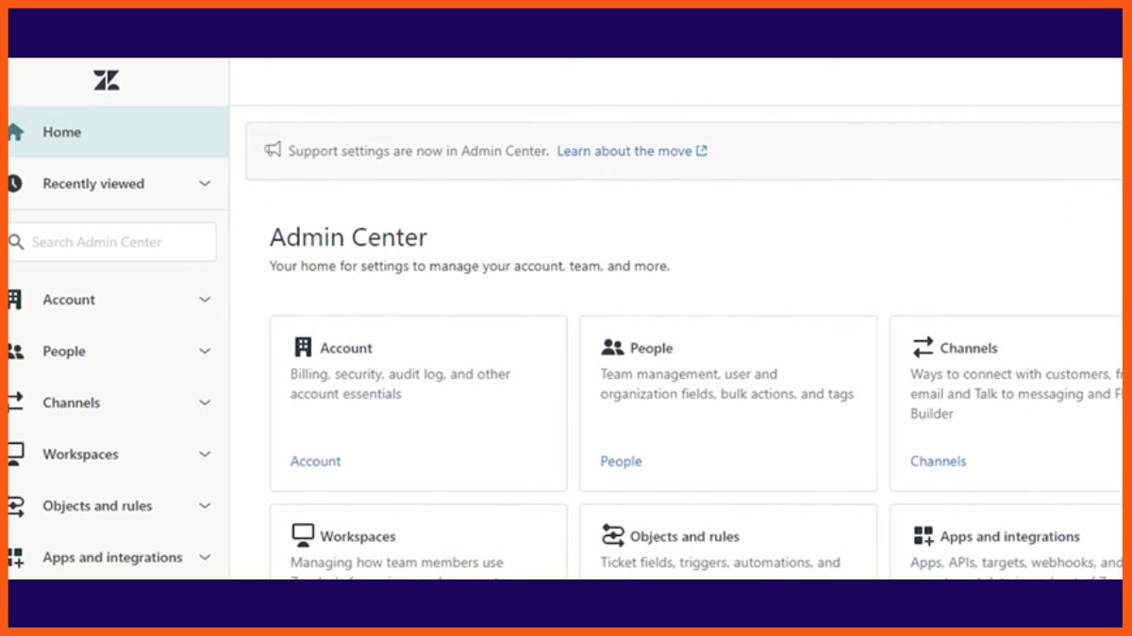Follow the Account link in Account card
The image size is (1132, 636).
click(315, 461)
